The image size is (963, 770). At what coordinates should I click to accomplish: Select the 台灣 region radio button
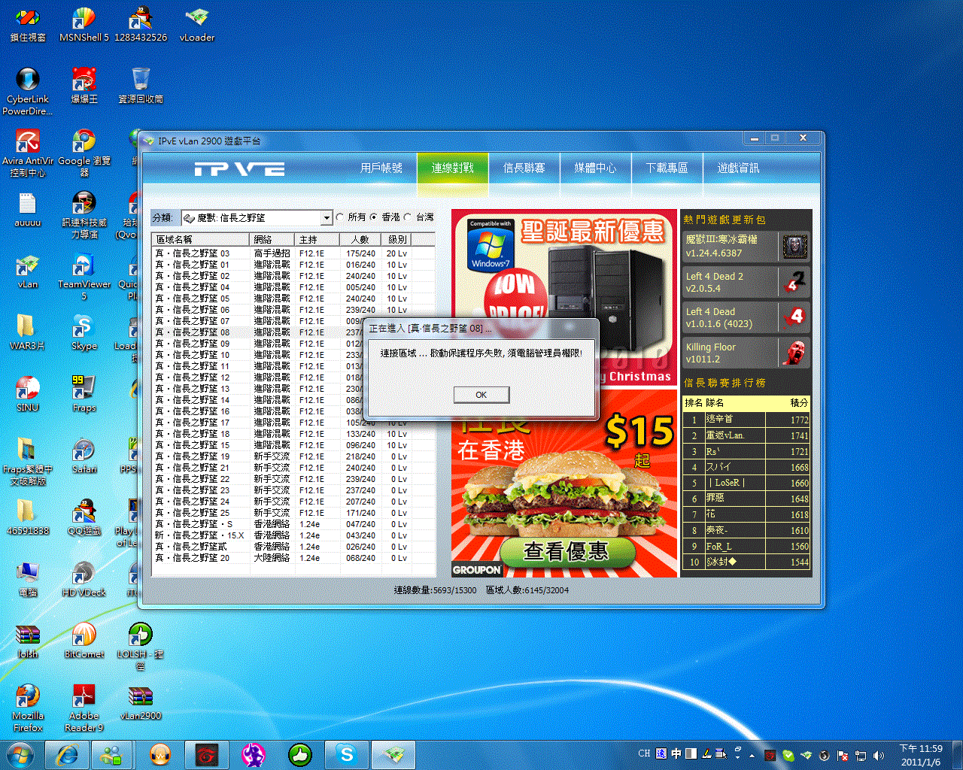(x=408, y=217)
